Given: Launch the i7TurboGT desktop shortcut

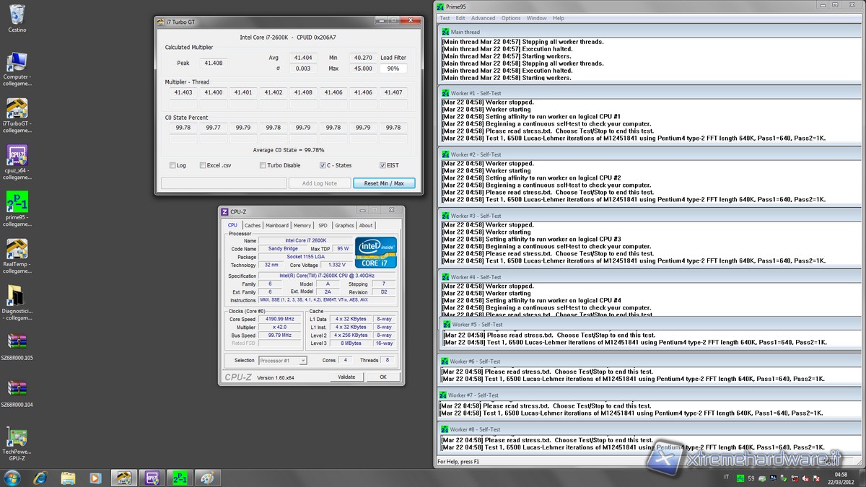Looking at the screenshot, I should tap(17, 109).
